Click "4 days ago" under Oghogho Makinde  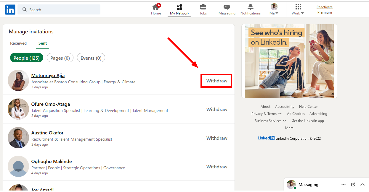pyautogui.click(x=40, y=173)
